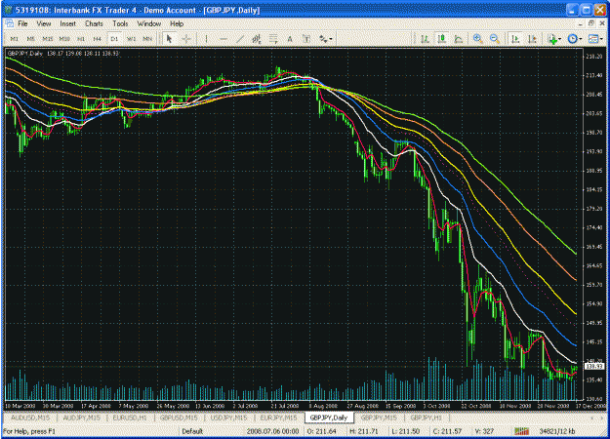The width and height of the screenshot is (610, 439).
Task: Switch to the EURJPY,M15 chart tab
Action: coord(278,418)
